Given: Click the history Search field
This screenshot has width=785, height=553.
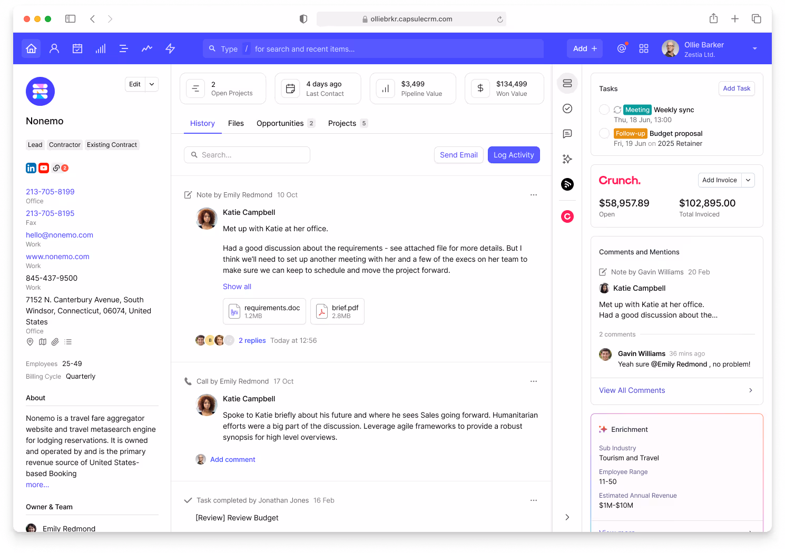Looking at the screenshot, I should point(247,155).
